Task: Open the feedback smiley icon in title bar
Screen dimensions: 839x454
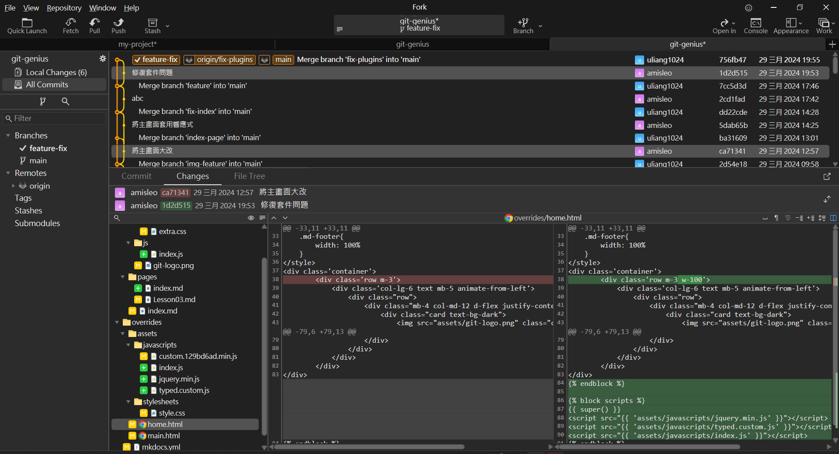Action: coord(749,8)
